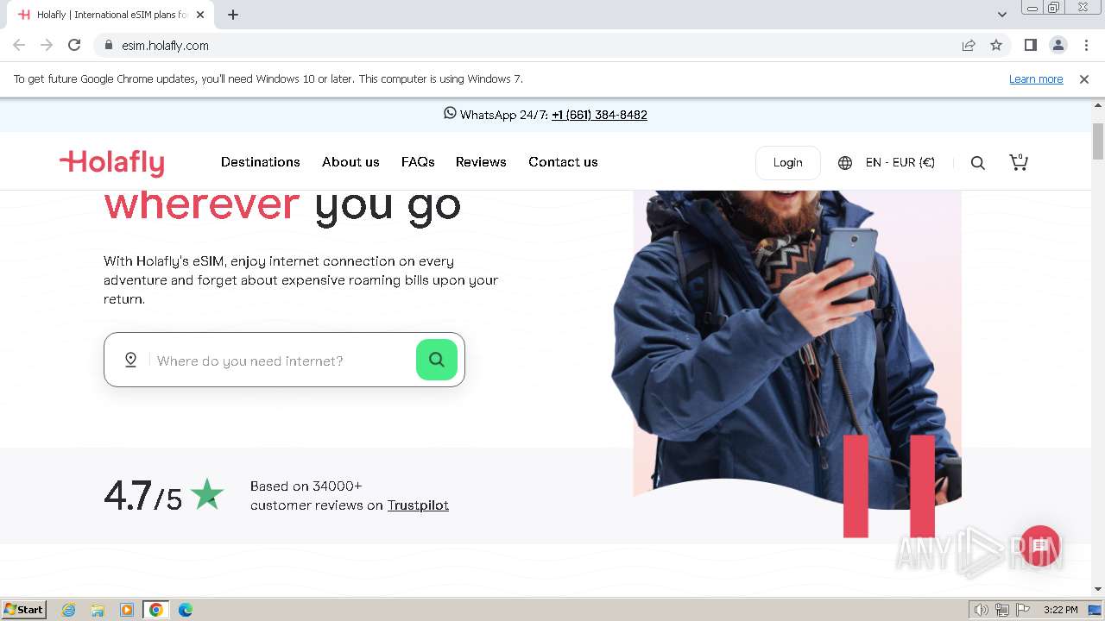1105x621 pixels.
Task: Click the scrollbar down arrow
Action: [1098, 589]
